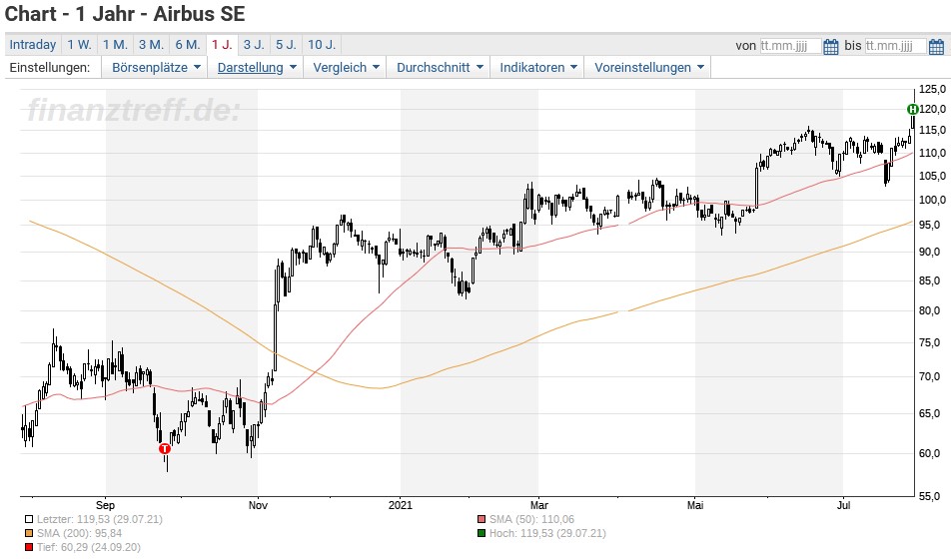Click the red T low marker on the chart
951x559 pixels.
point(165,448)
